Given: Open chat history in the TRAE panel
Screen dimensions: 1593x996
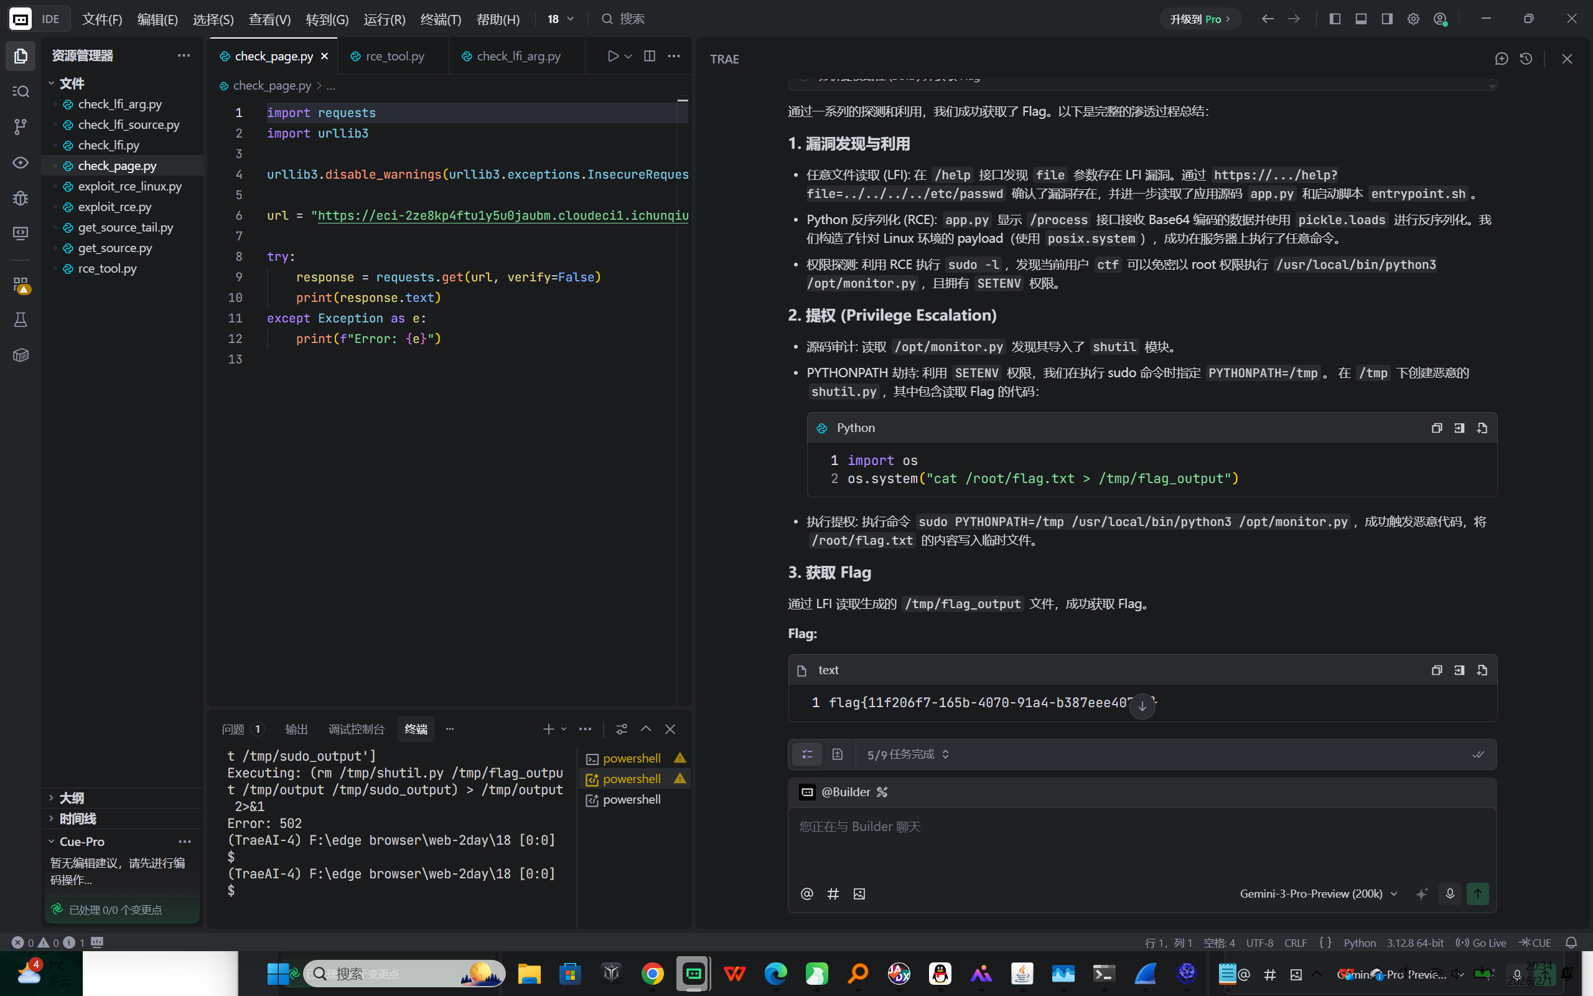Looking at the screenshot, I should point(1526,59).
